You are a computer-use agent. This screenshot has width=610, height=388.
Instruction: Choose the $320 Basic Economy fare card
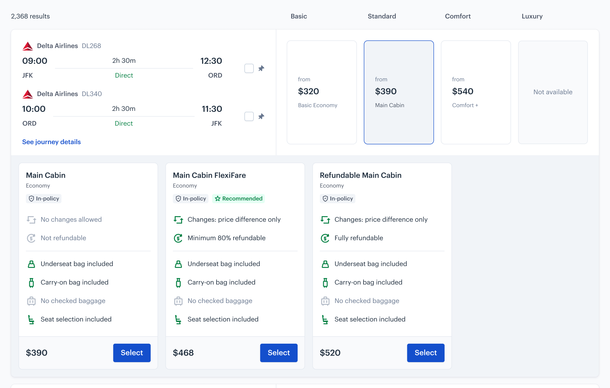point(322,92)
